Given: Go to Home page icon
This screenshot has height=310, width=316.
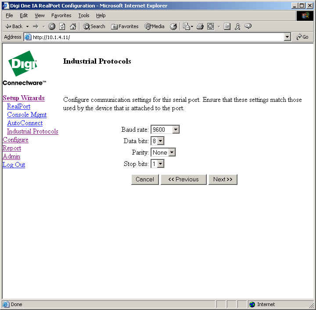Looking at the screenshot, I should tap(73, 26).
